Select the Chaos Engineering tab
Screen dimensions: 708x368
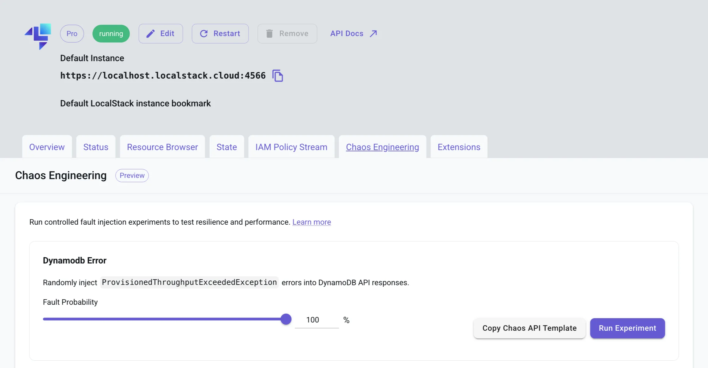[x=382, y=147]
